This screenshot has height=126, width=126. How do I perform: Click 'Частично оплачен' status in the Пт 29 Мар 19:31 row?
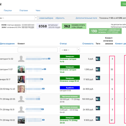point(70,107)
